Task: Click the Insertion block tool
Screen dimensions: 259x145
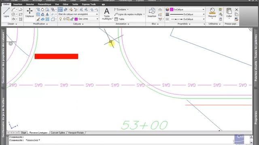Action: coord(152,12)
